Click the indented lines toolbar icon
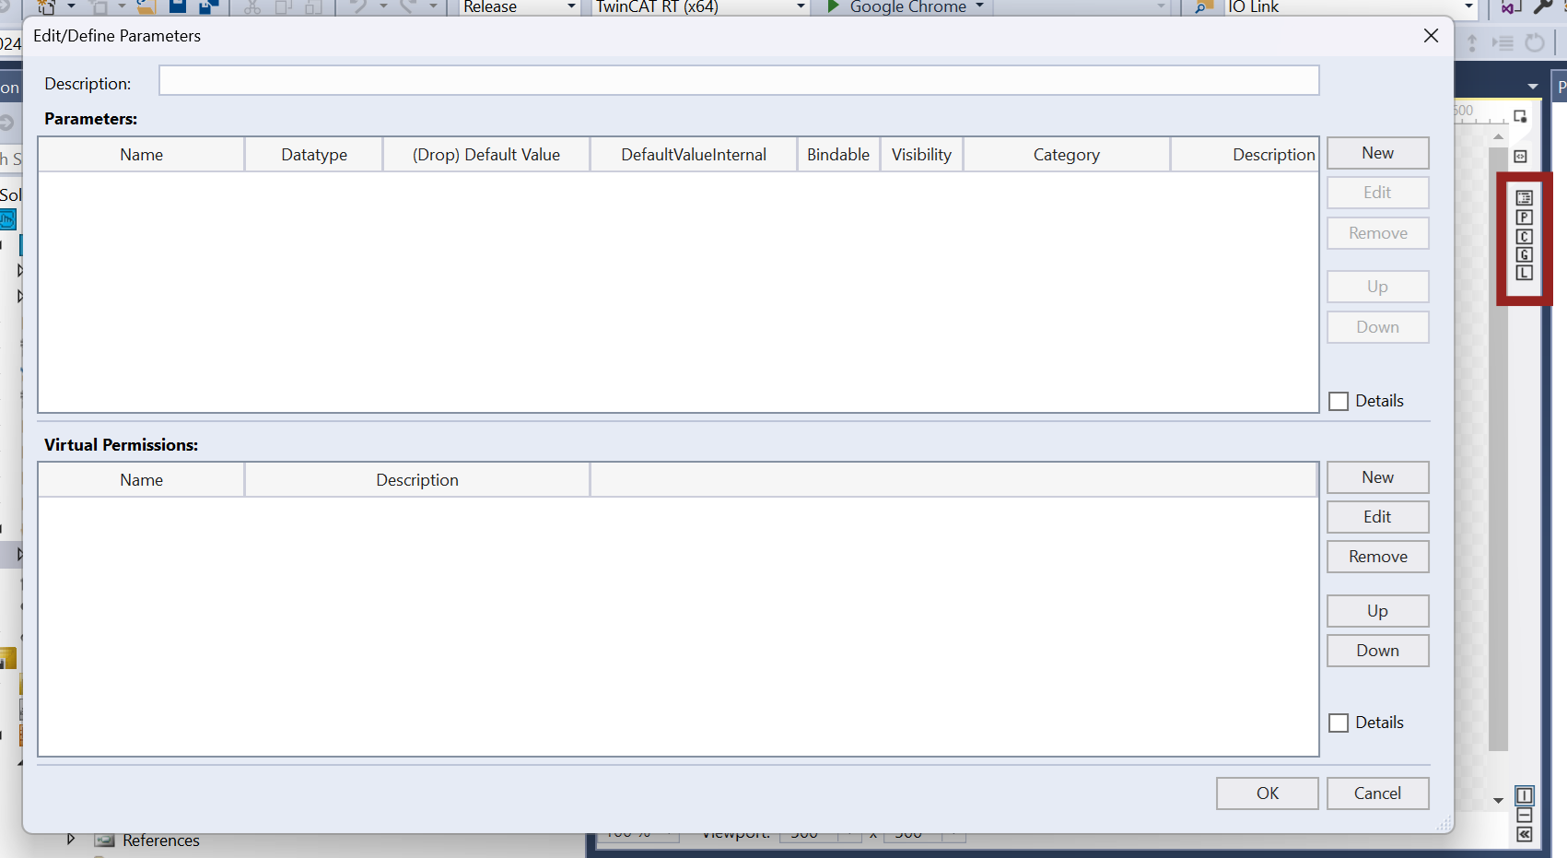Image resolution: width=1567 pixels, height=858 pixels. (1503, 42)
